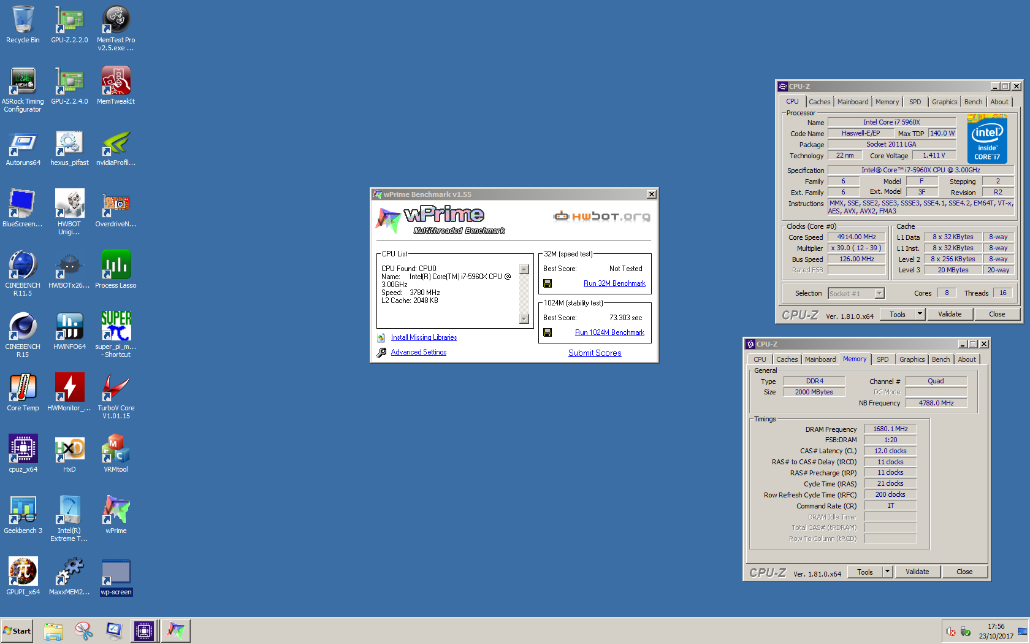This screenshot has height=644, width=1030.
Task: Open Bench tab in upper CPU-Z window
Action: [973, 102]
